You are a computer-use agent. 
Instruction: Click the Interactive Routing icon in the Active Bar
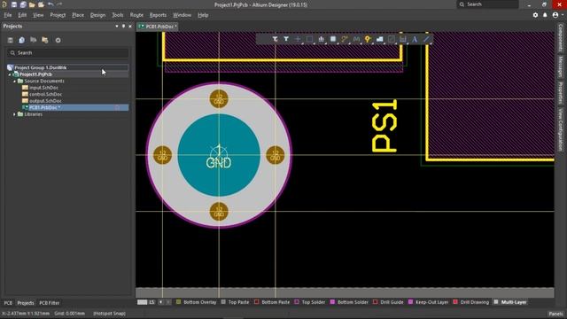coord(345,39)
